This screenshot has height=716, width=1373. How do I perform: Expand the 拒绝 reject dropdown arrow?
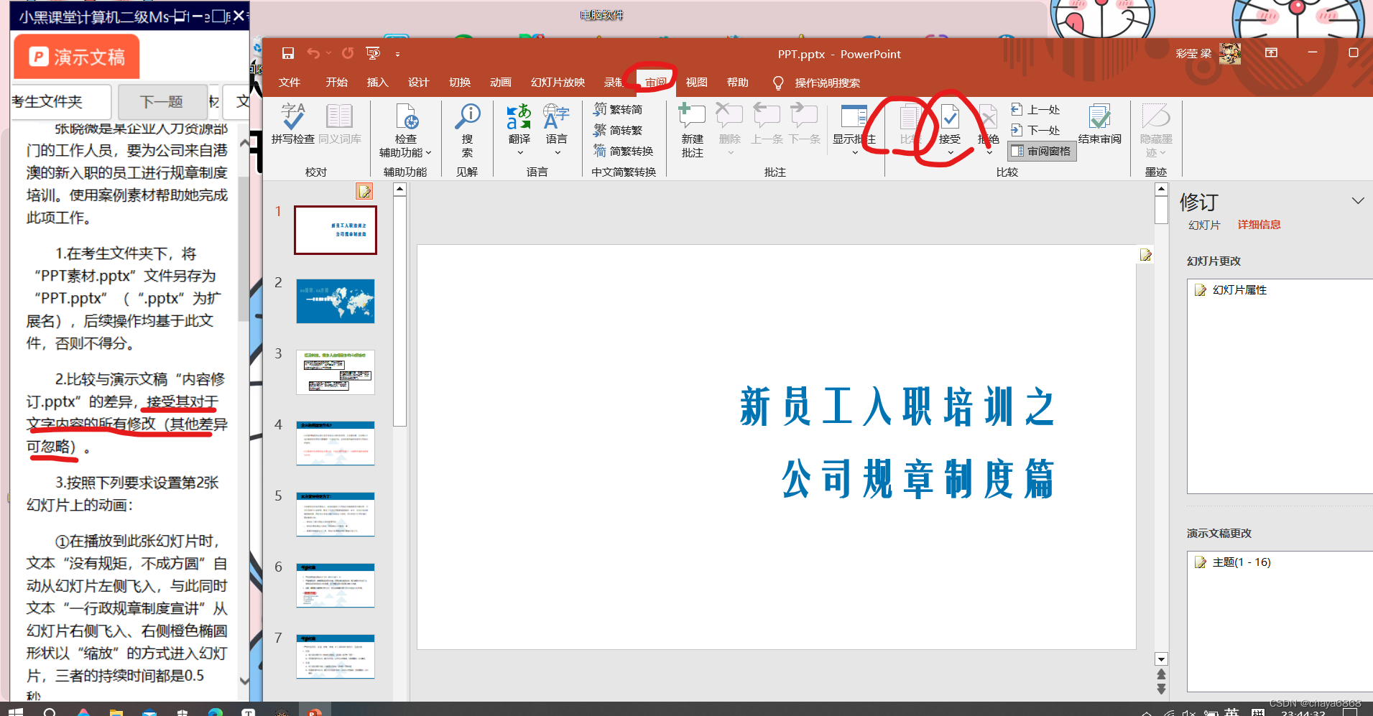click(989, 152)
